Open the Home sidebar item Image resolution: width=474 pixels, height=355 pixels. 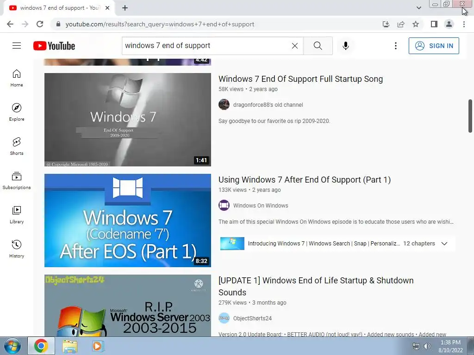17,78
